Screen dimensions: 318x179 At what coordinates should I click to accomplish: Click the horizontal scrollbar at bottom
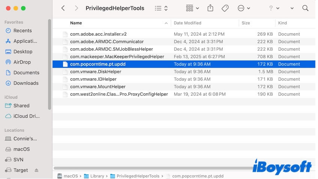150,168
